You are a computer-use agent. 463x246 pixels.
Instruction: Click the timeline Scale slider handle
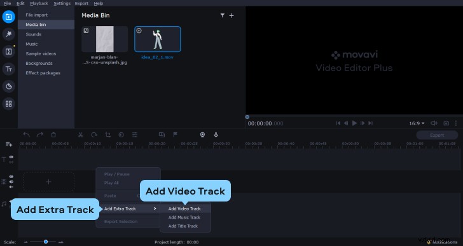pyautogui.click(x=46, y=242)
